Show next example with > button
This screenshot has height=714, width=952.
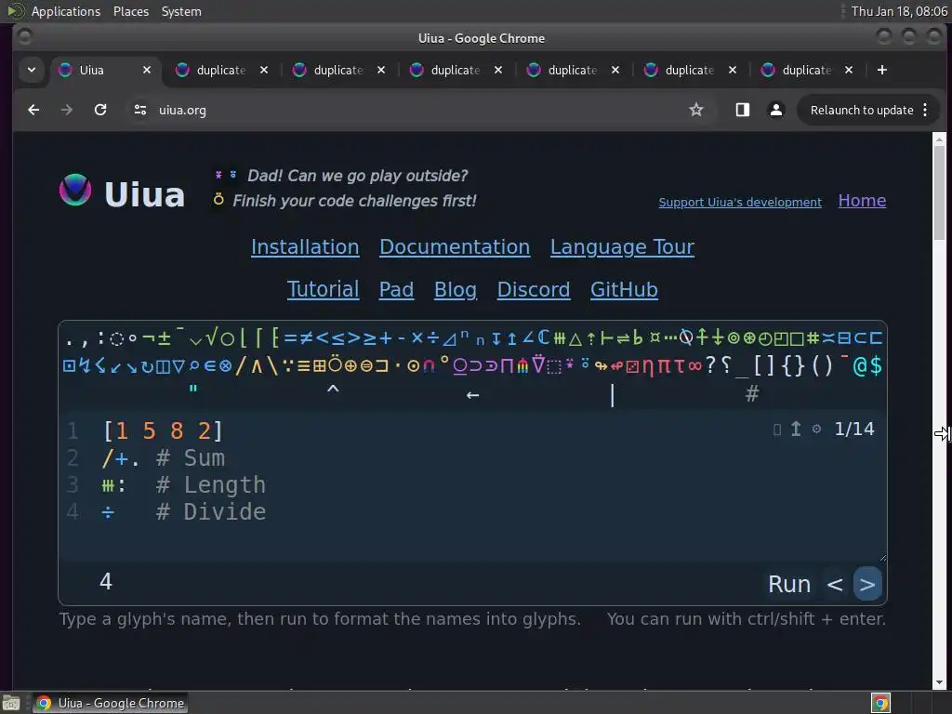click(x=867, y=584)
